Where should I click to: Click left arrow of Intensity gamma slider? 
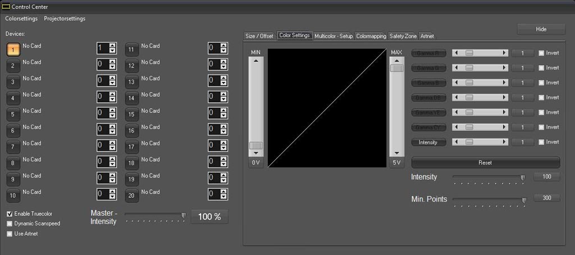[455, 142]
